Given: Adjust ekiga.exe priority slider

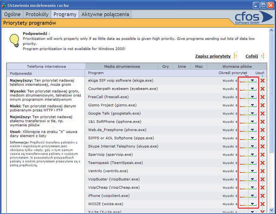Looking at the screenshot, I should coord(248,81).
